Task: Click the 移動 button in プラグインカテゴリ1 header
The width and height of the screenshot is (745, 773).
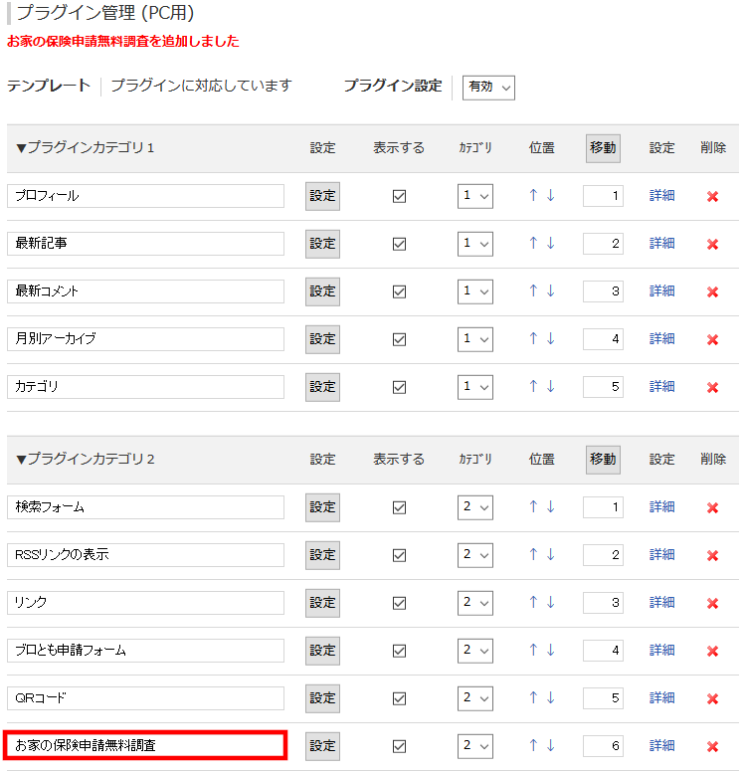Action: tap(603, 148)
